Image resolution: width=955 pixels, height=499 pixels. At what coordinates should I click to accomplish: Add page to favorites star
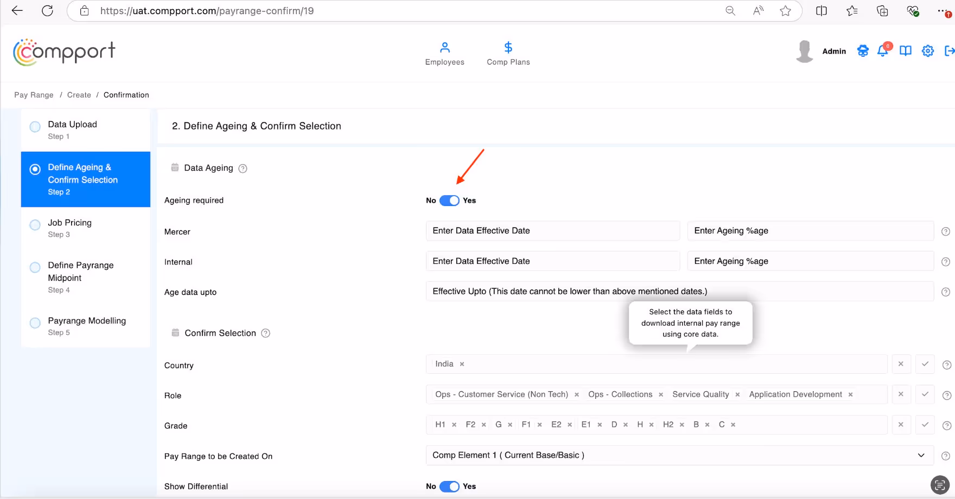click(x=785, y=11)
